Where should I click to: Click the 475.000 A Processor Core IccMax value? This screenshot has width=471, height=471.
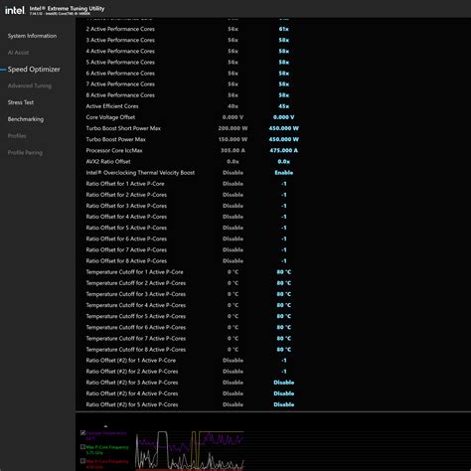tap(283, 150)
